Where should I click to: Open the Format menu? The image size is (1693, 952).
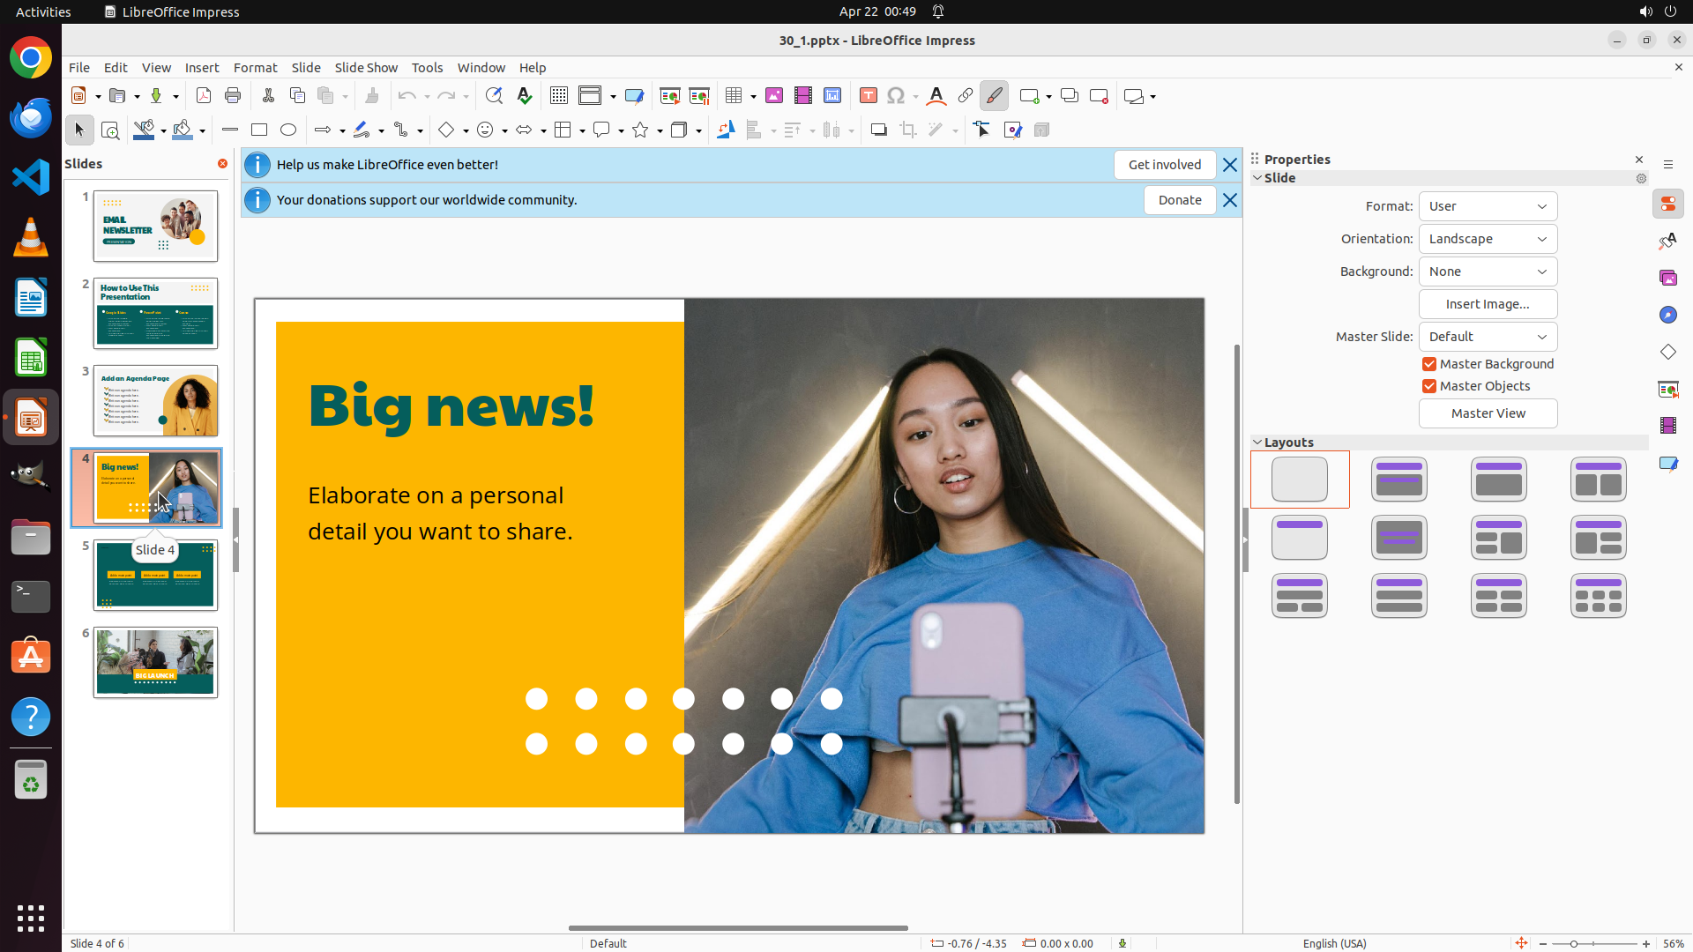pos(255,68)
